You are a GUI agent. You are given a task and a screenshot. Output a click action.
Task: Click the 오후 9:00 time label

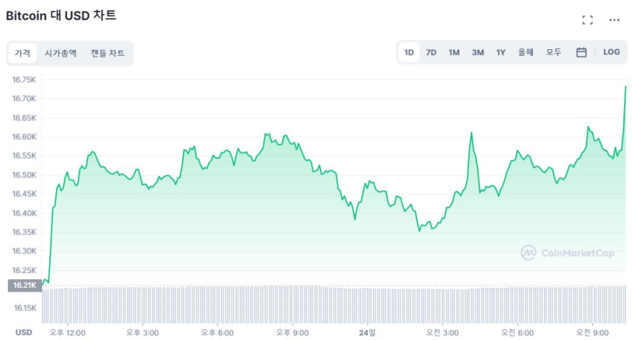click(292, 333)
